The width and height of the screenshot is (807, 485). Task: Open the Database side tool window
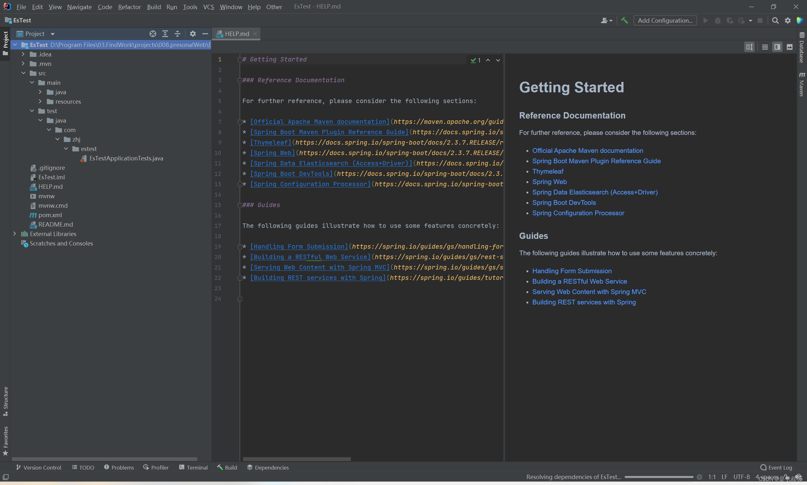coord(801,48)
